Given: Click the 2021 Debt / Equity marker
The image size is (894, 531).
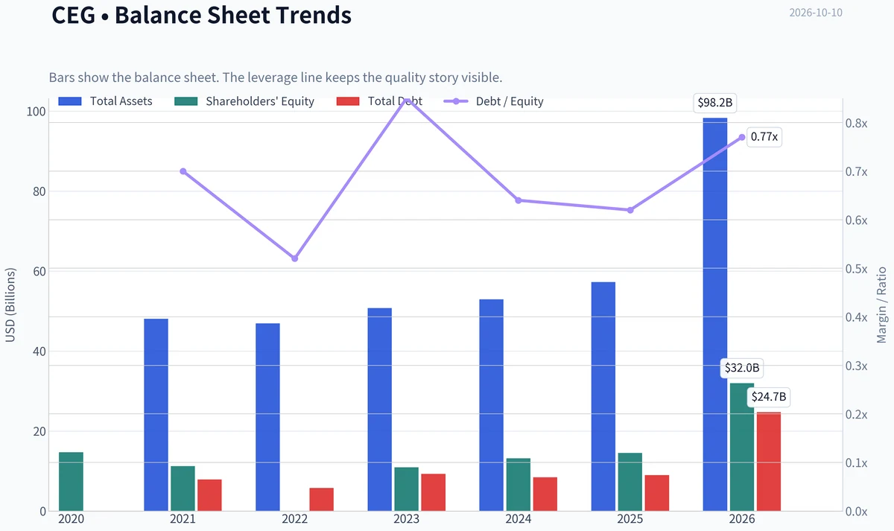Looking at the screenshot, I should pos(183,171).
